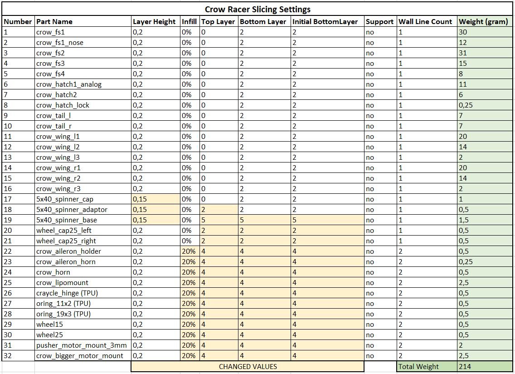Screen dimensions: 515x374
Task: Click the 0,25 weight for crow_hatch_lock
Action: coord(485,105)
